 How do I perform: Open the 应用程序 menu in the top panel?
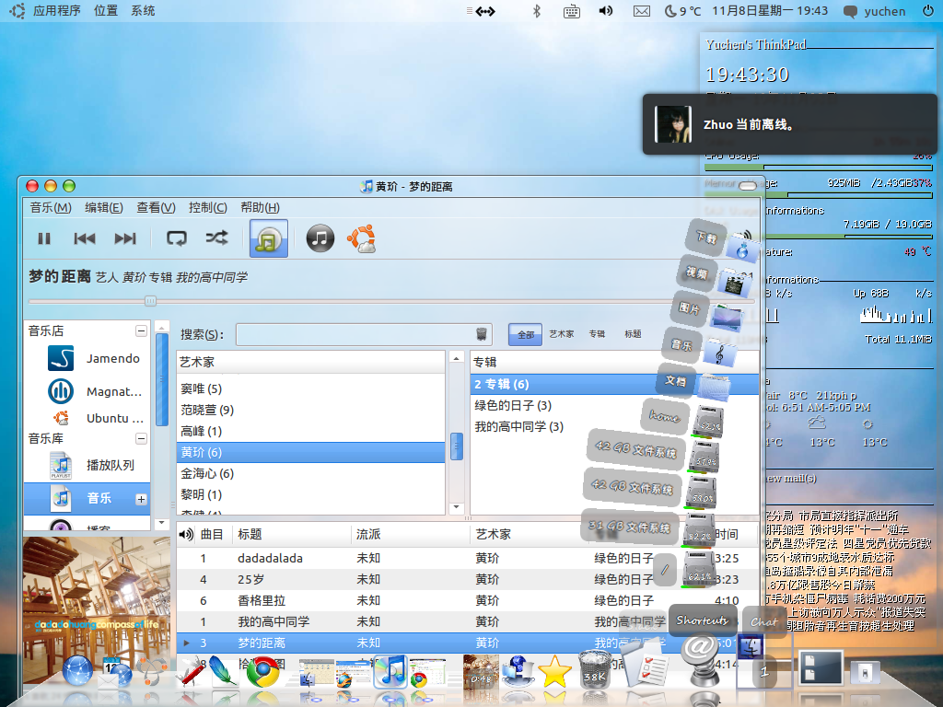[56, 11]
